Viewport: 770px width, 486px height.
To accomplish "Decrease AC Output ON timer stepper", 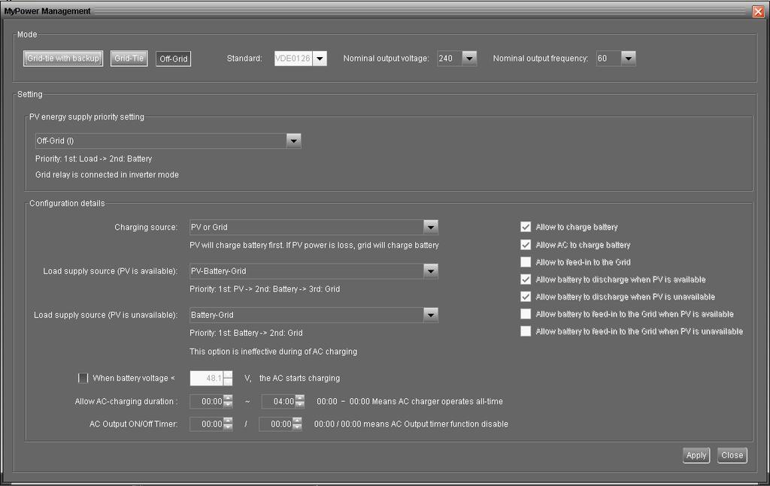I will click(228, 427).
